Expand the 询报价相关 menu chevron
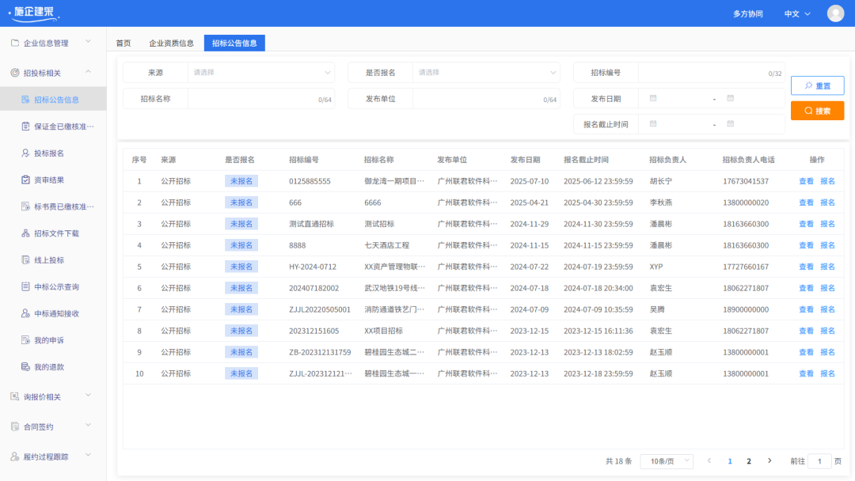Viewport: 855px width, 481px height. point(89,395)
